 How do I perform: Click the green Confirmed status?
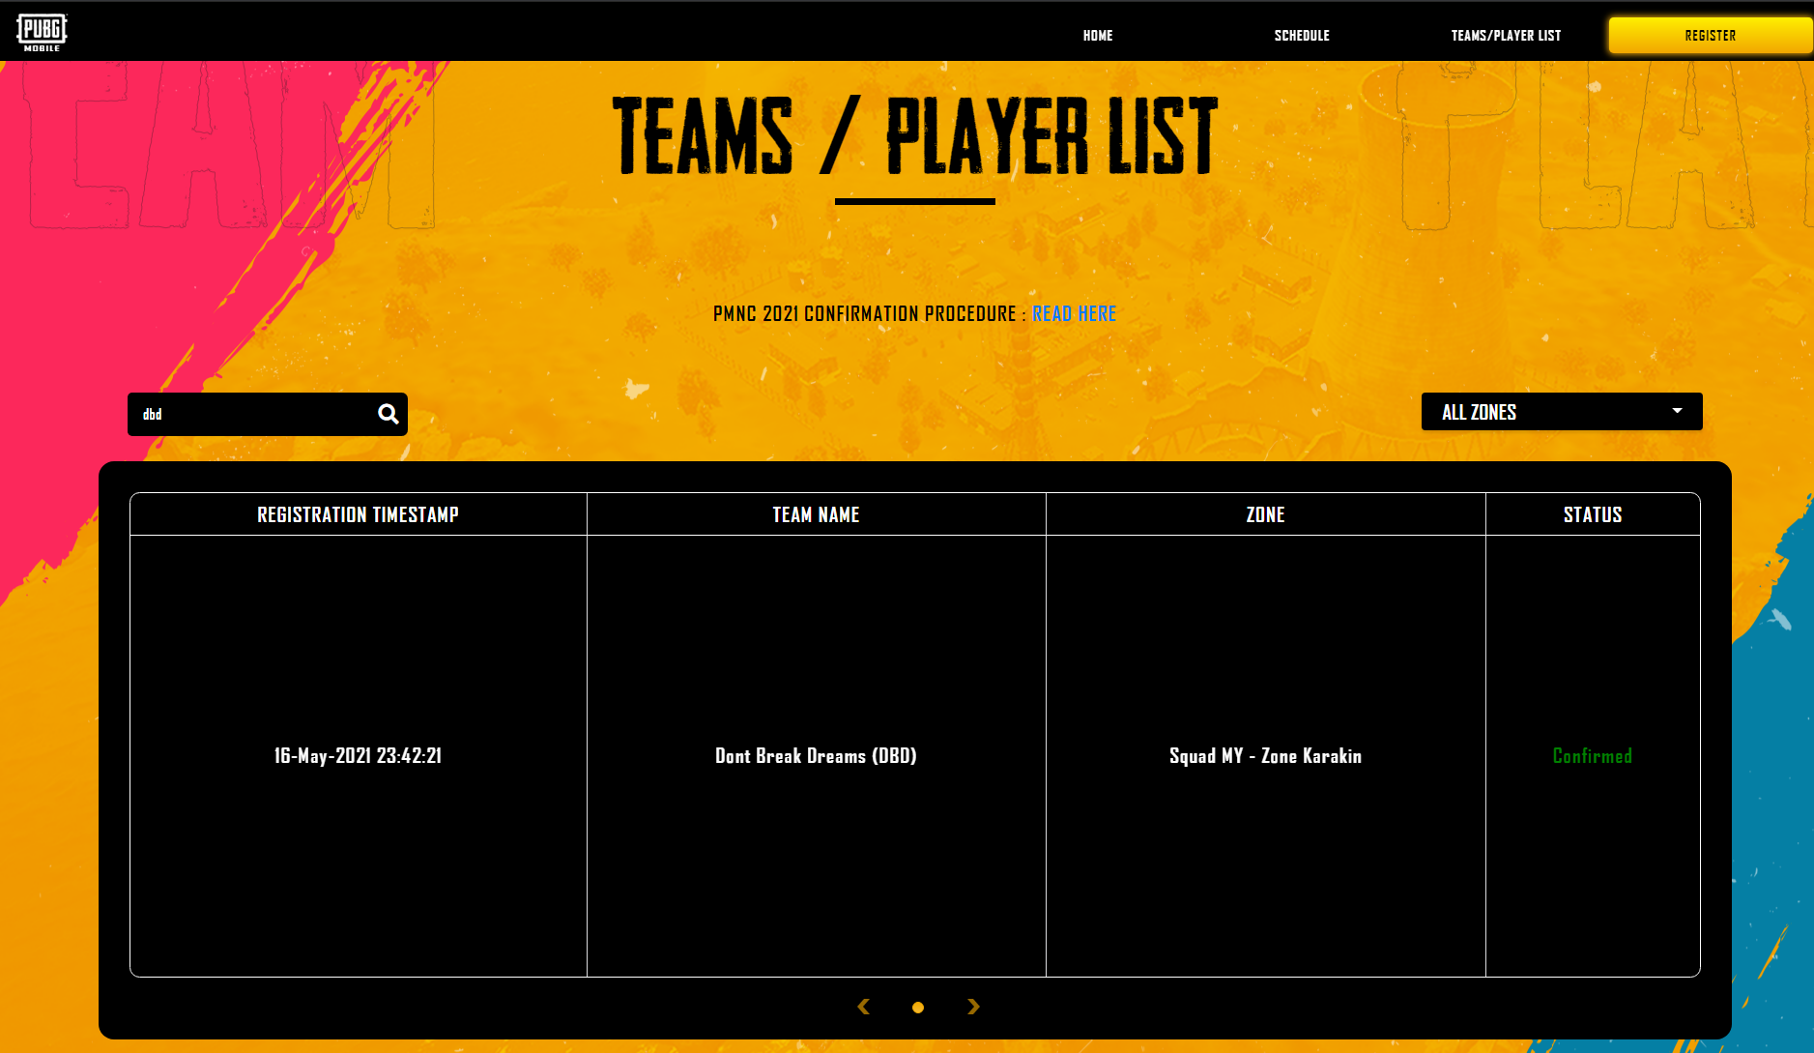click(x=1593, y=756)
